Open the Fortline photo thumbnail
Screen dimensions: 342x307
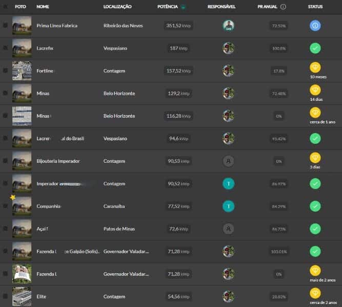click(22, 71)
